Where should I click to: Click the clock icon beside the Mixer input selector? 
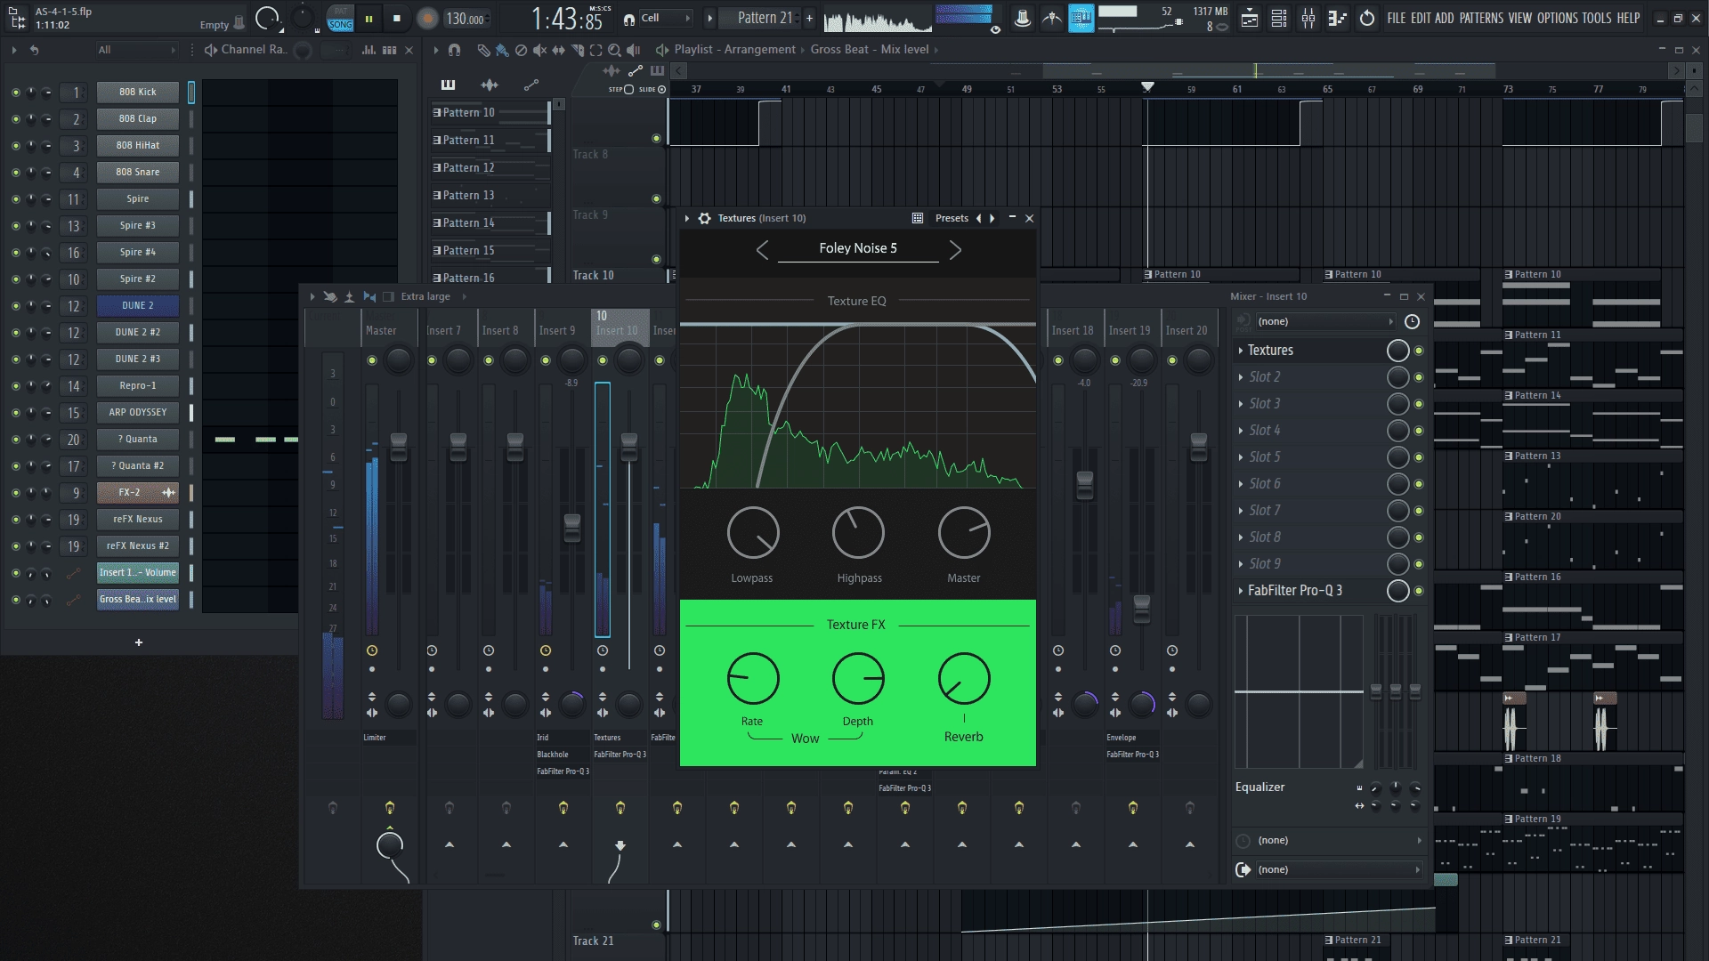pos(1412,321)
